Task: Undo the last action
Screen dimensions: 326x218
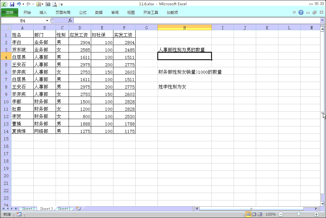Action: 19,4
